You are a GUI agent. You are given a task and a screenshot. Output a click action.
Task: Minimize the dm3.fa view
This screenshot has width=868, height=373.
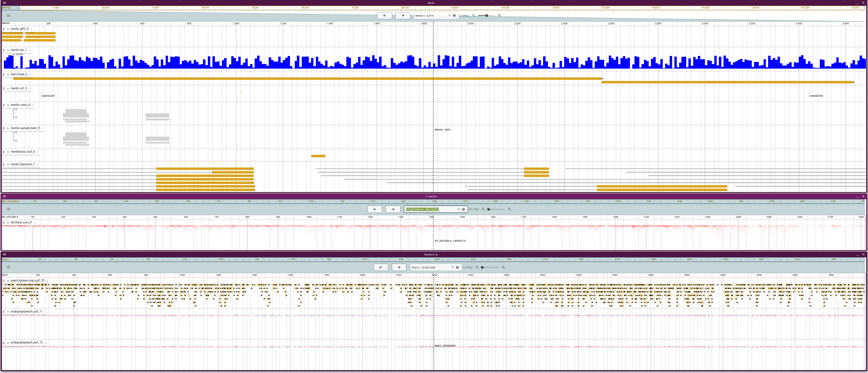click(x=858, y=196)
